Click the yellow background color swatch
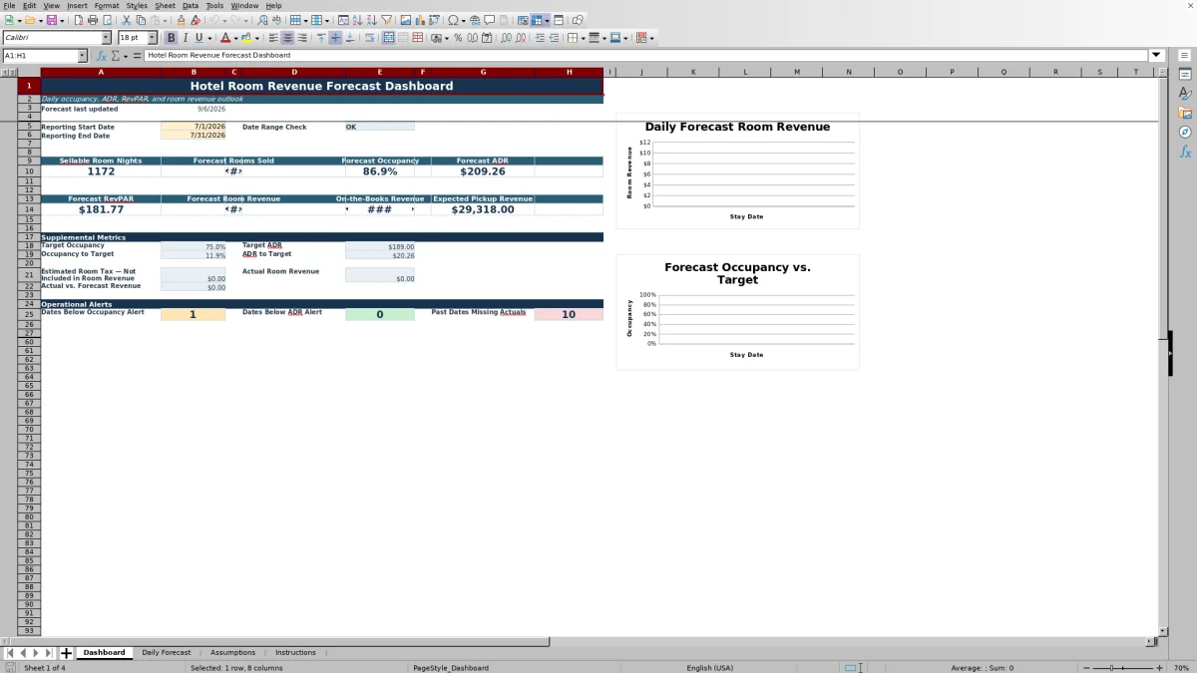Screen dimensions: 1197x673 [248, 38]
